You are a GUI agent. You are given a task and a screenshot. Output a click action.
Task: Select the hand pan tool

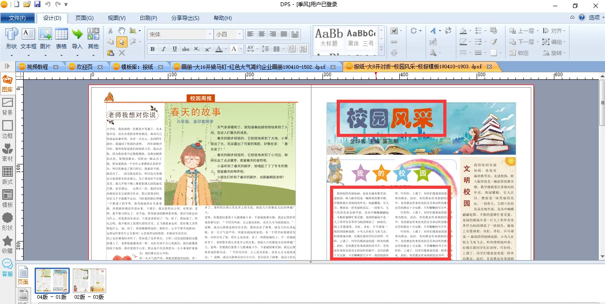pyautogui.click(x=121, y=31)
